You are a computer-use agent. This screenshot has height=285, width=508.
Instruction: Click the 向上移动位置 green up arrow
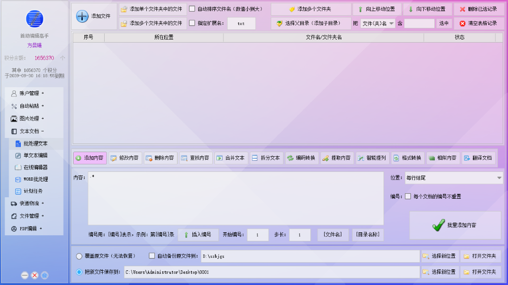point(361,9)
